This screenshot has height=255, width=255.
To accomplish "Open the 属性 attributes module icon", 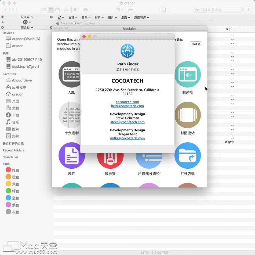I will click(x=72, y=155).
